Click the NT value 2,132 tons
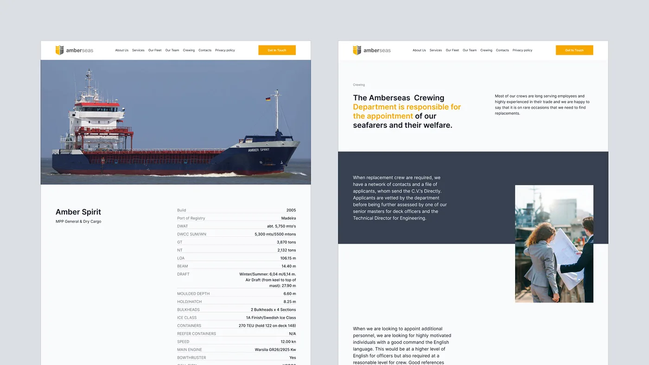Screen dimensions: 649x365 pos(286,250)
